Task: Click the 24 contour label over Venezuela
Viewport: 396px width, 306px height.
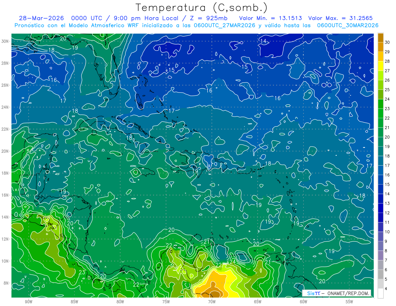Action: [233, 262]
